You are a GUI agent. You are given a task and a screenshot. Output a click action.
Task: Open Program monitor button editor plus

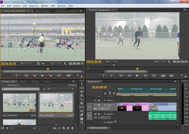click(185, 77)
